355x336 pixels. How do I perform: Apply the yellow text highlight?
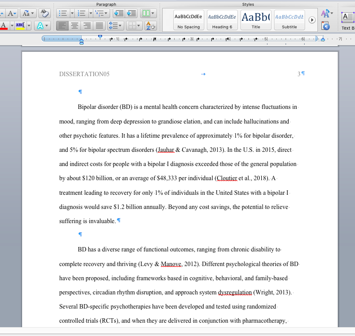tap(20, 26)
